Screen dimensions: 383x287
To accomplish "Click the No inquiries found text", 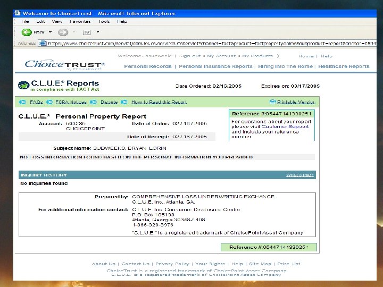I will click(44, 183).
